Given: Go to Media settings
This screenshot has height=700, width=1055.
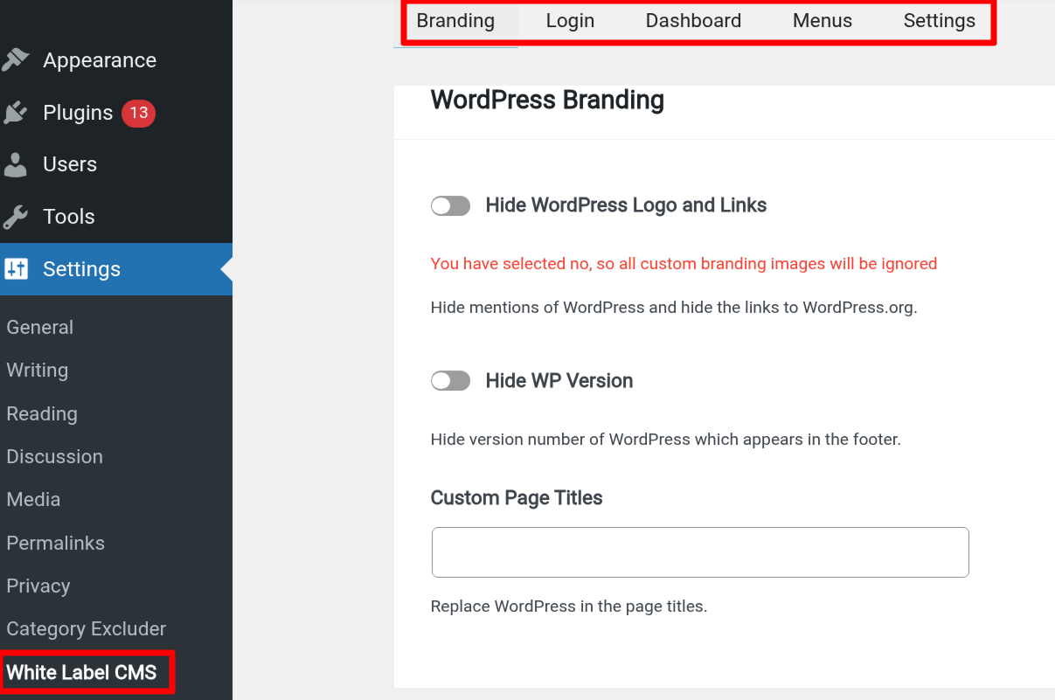Looking at the screenshot, I should coord(33,500).
